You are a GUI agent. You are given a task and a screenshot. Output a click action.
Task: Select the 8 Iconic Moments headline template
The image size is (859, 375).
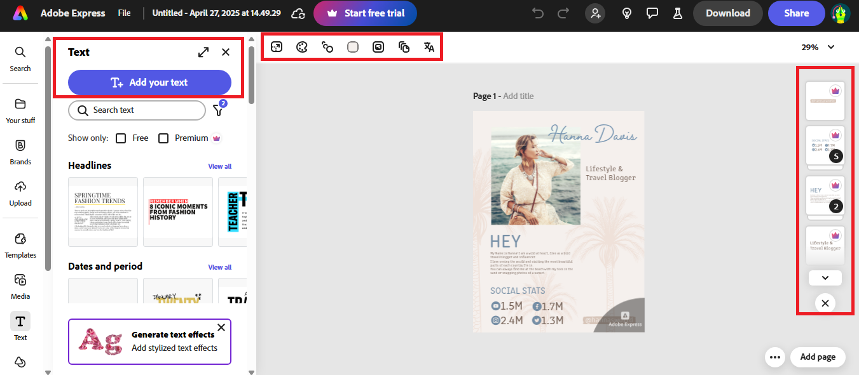click(x=178, y=212)
